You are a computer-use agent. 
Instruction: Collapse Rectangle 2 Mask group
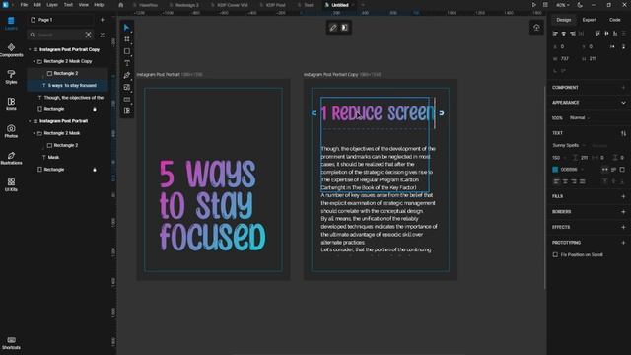(x=35, y=133)
